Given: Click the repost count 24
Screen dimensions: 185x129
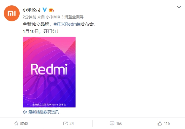Looking at the screenshot, I should click(x=72, y=124).
